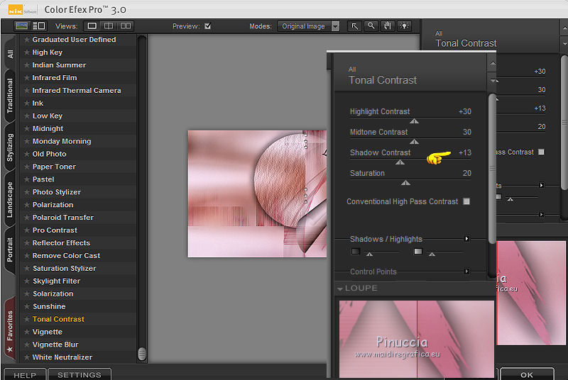Click the favorite star beside Midnight
This screenshot has height=380, width=568.
(x=26, y=128)
